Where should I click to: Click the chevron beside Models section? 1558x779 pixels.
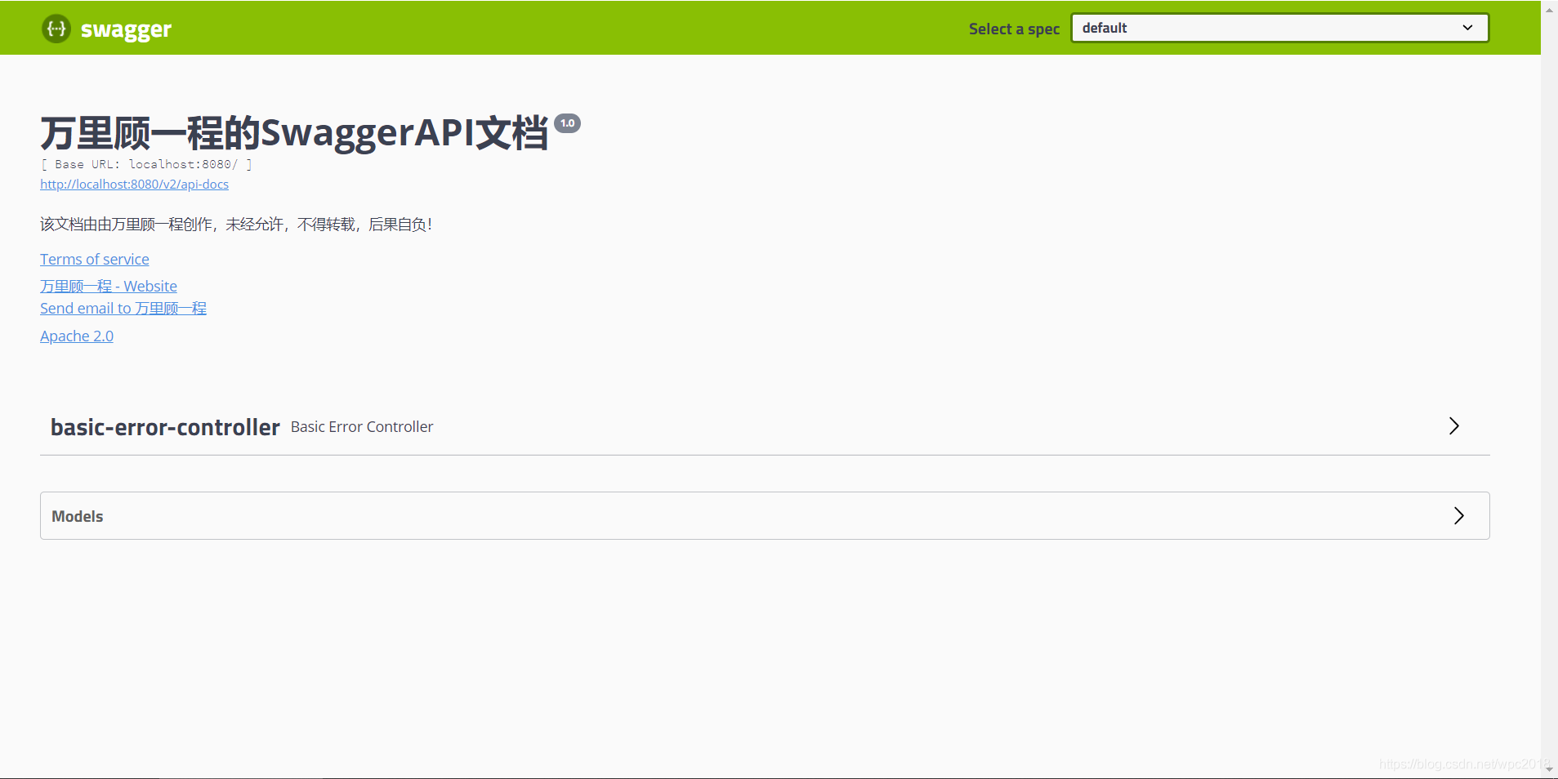coord(1458,515)
